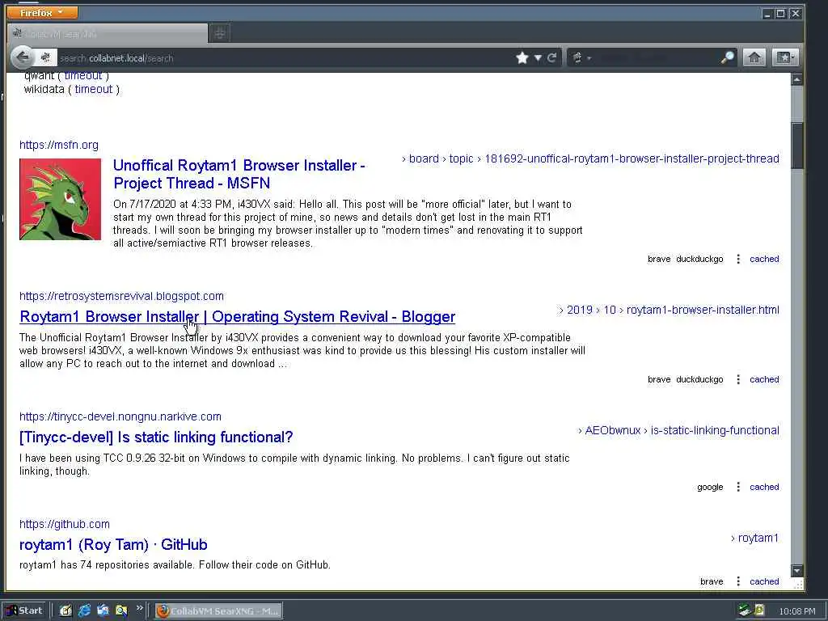This screenshot has width=828, height=621.
Task: Click '2019' breadcrumb of Blogger result
Action: coord(579,310)
